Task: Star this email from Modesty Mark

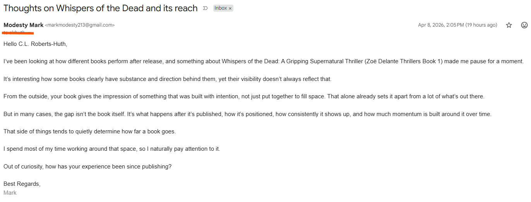Action: point(509,25)
